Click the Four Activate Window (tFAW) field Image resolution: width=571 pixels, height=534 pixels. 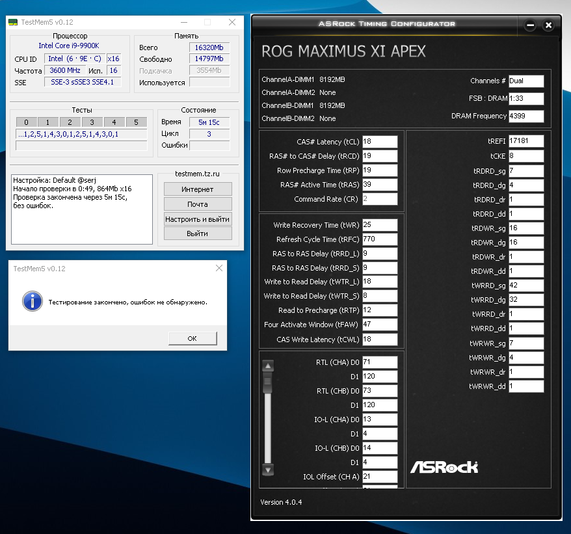pyautogui.click(x=380, y=324)
